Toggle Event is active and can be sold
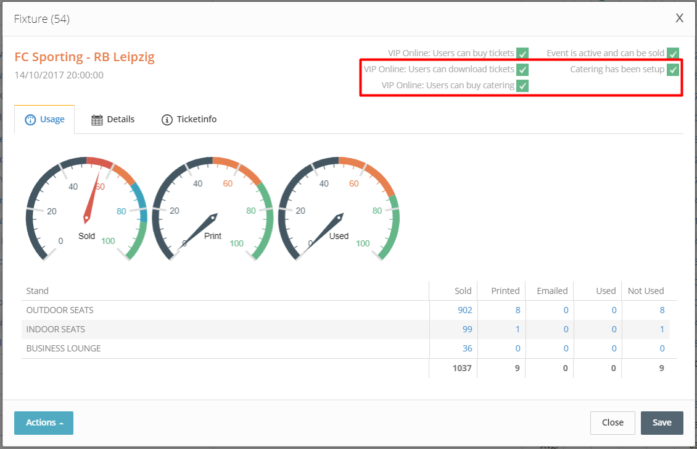This screenshot has height=449, width=697. pyautogui.click(x=673, y=53)
